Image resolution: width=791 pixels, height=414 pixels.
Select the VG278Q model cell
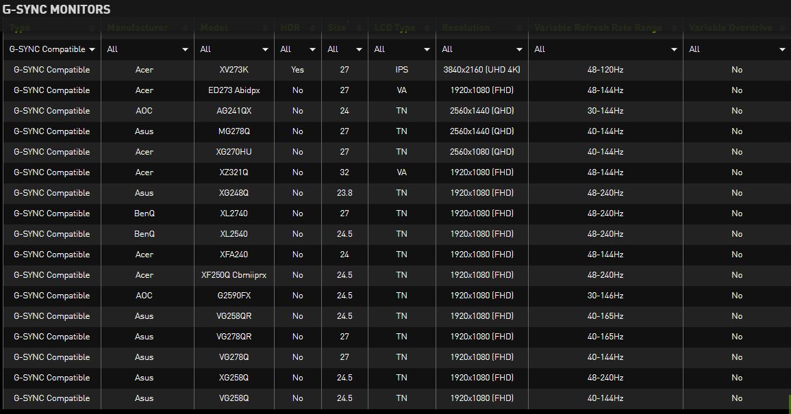click(x=234, y=357)
